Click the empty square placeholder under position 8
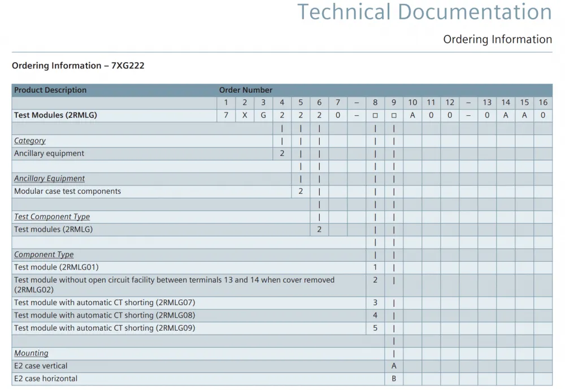The height and width of the screenshot is (390, 565). click(x=375, y=116)
